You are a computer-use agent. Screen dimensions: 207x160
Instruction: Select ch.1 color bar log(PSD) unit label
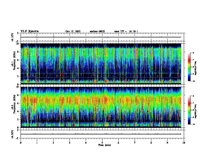[x=196, y=68]
